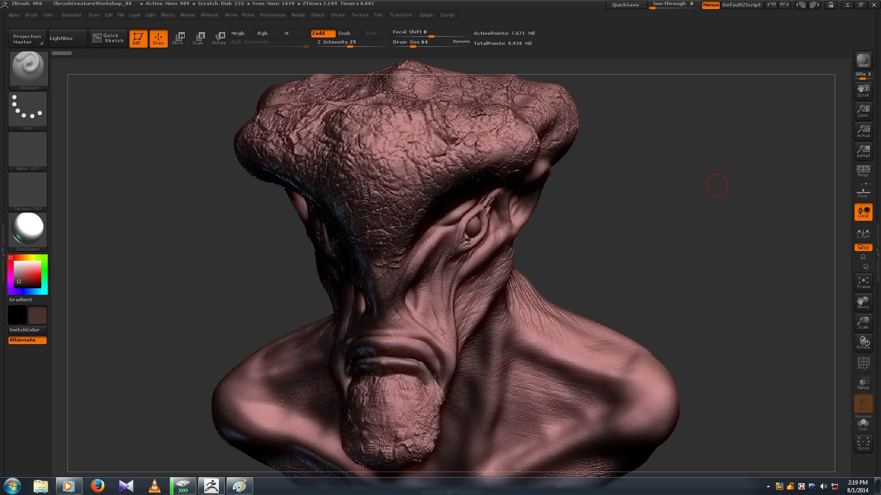Adjust the Draw Size slider
Viewport: 881px width, 495px height.
[421, 43]
